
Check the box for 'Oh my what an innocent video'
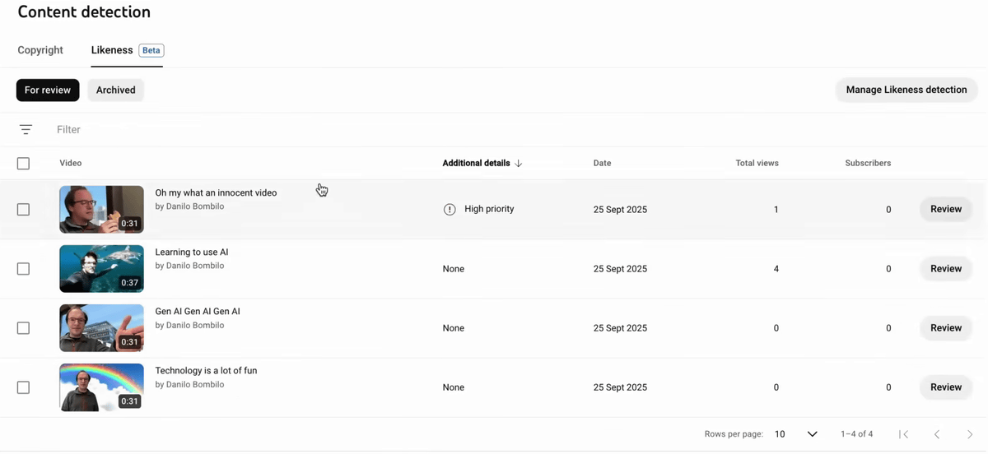pos(23,210)
